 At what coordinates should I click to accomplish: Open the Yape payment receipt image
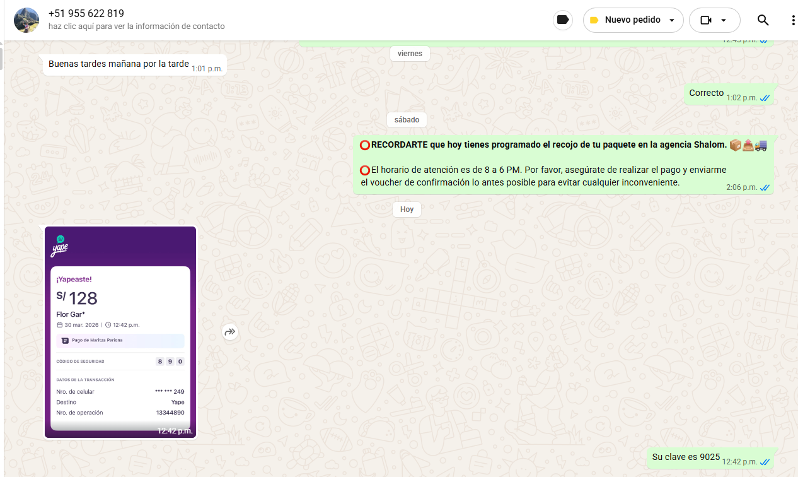(x=120, y=332)
